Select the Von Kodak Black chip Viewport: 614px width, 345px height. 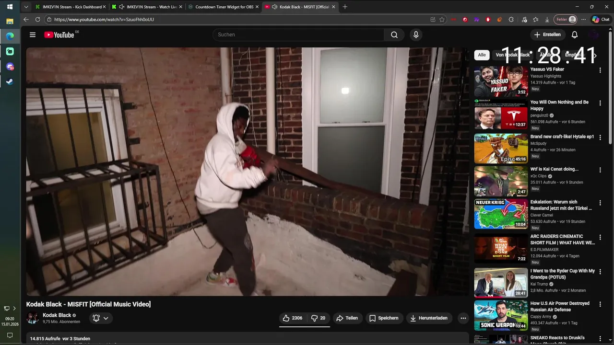click(513, 55)
